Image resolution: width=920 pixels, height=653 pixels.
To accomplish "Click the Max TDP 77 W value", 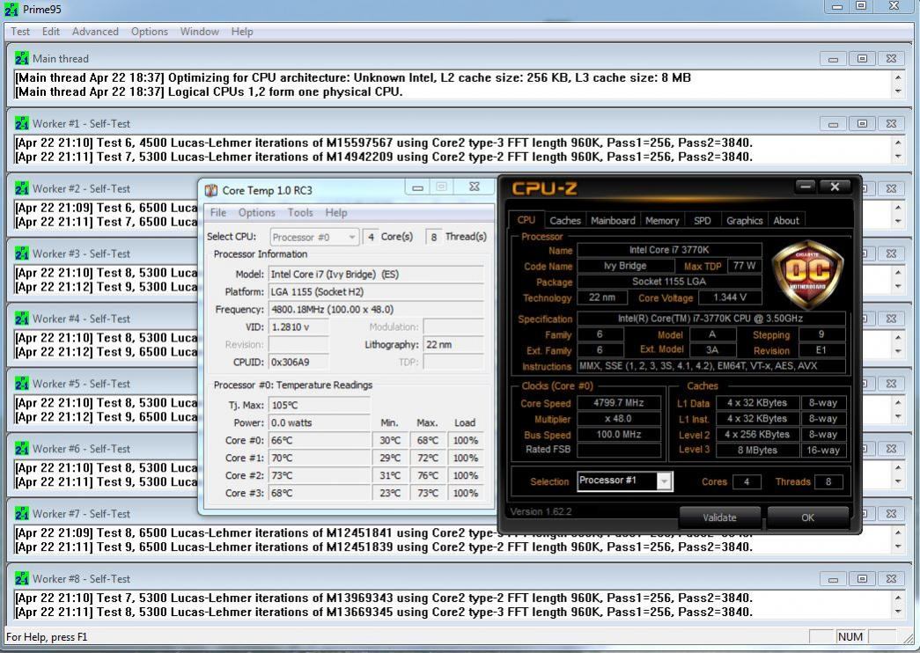I will [745, 266].
